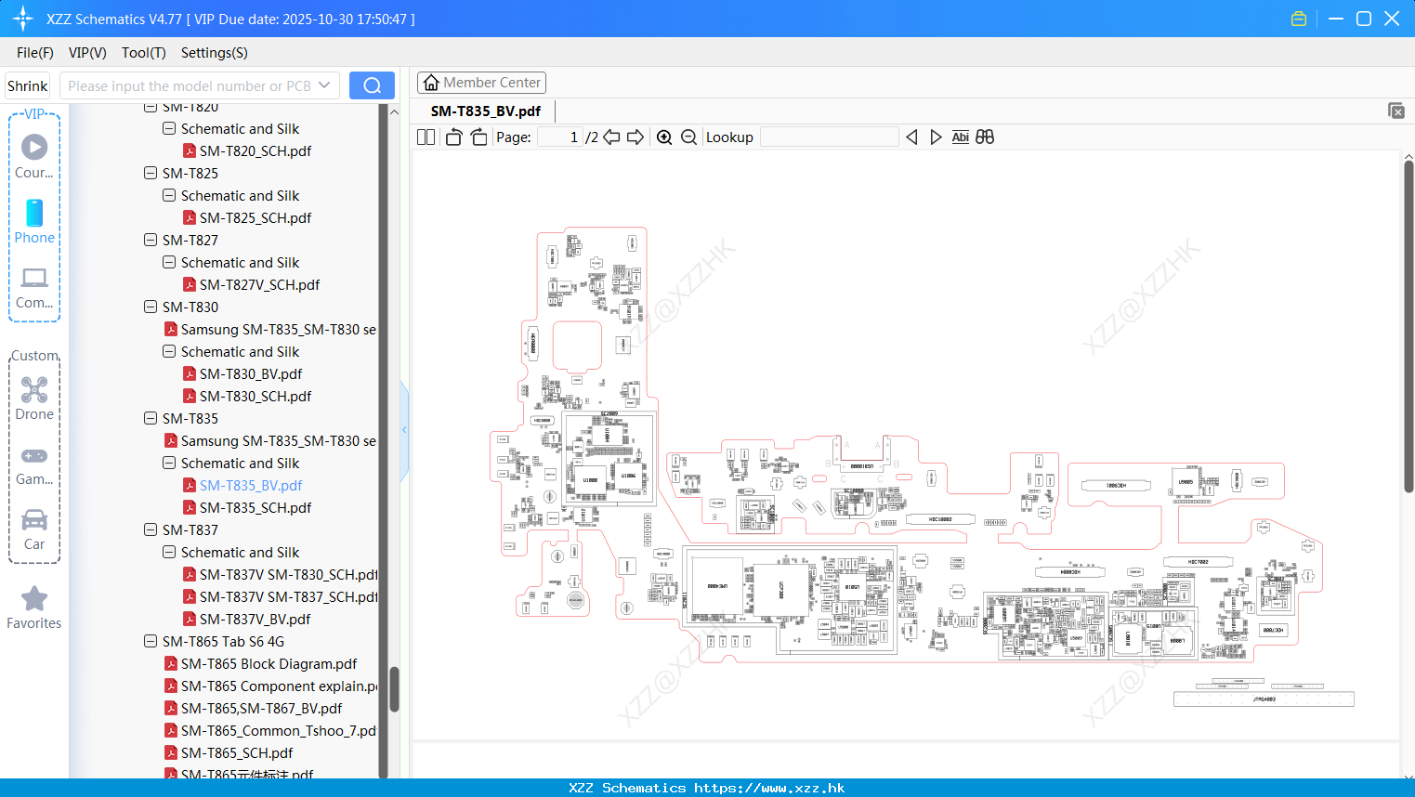Screen dimensions: 1415x797
Task: Click the Lookup text field
Action: click(830, 137)
